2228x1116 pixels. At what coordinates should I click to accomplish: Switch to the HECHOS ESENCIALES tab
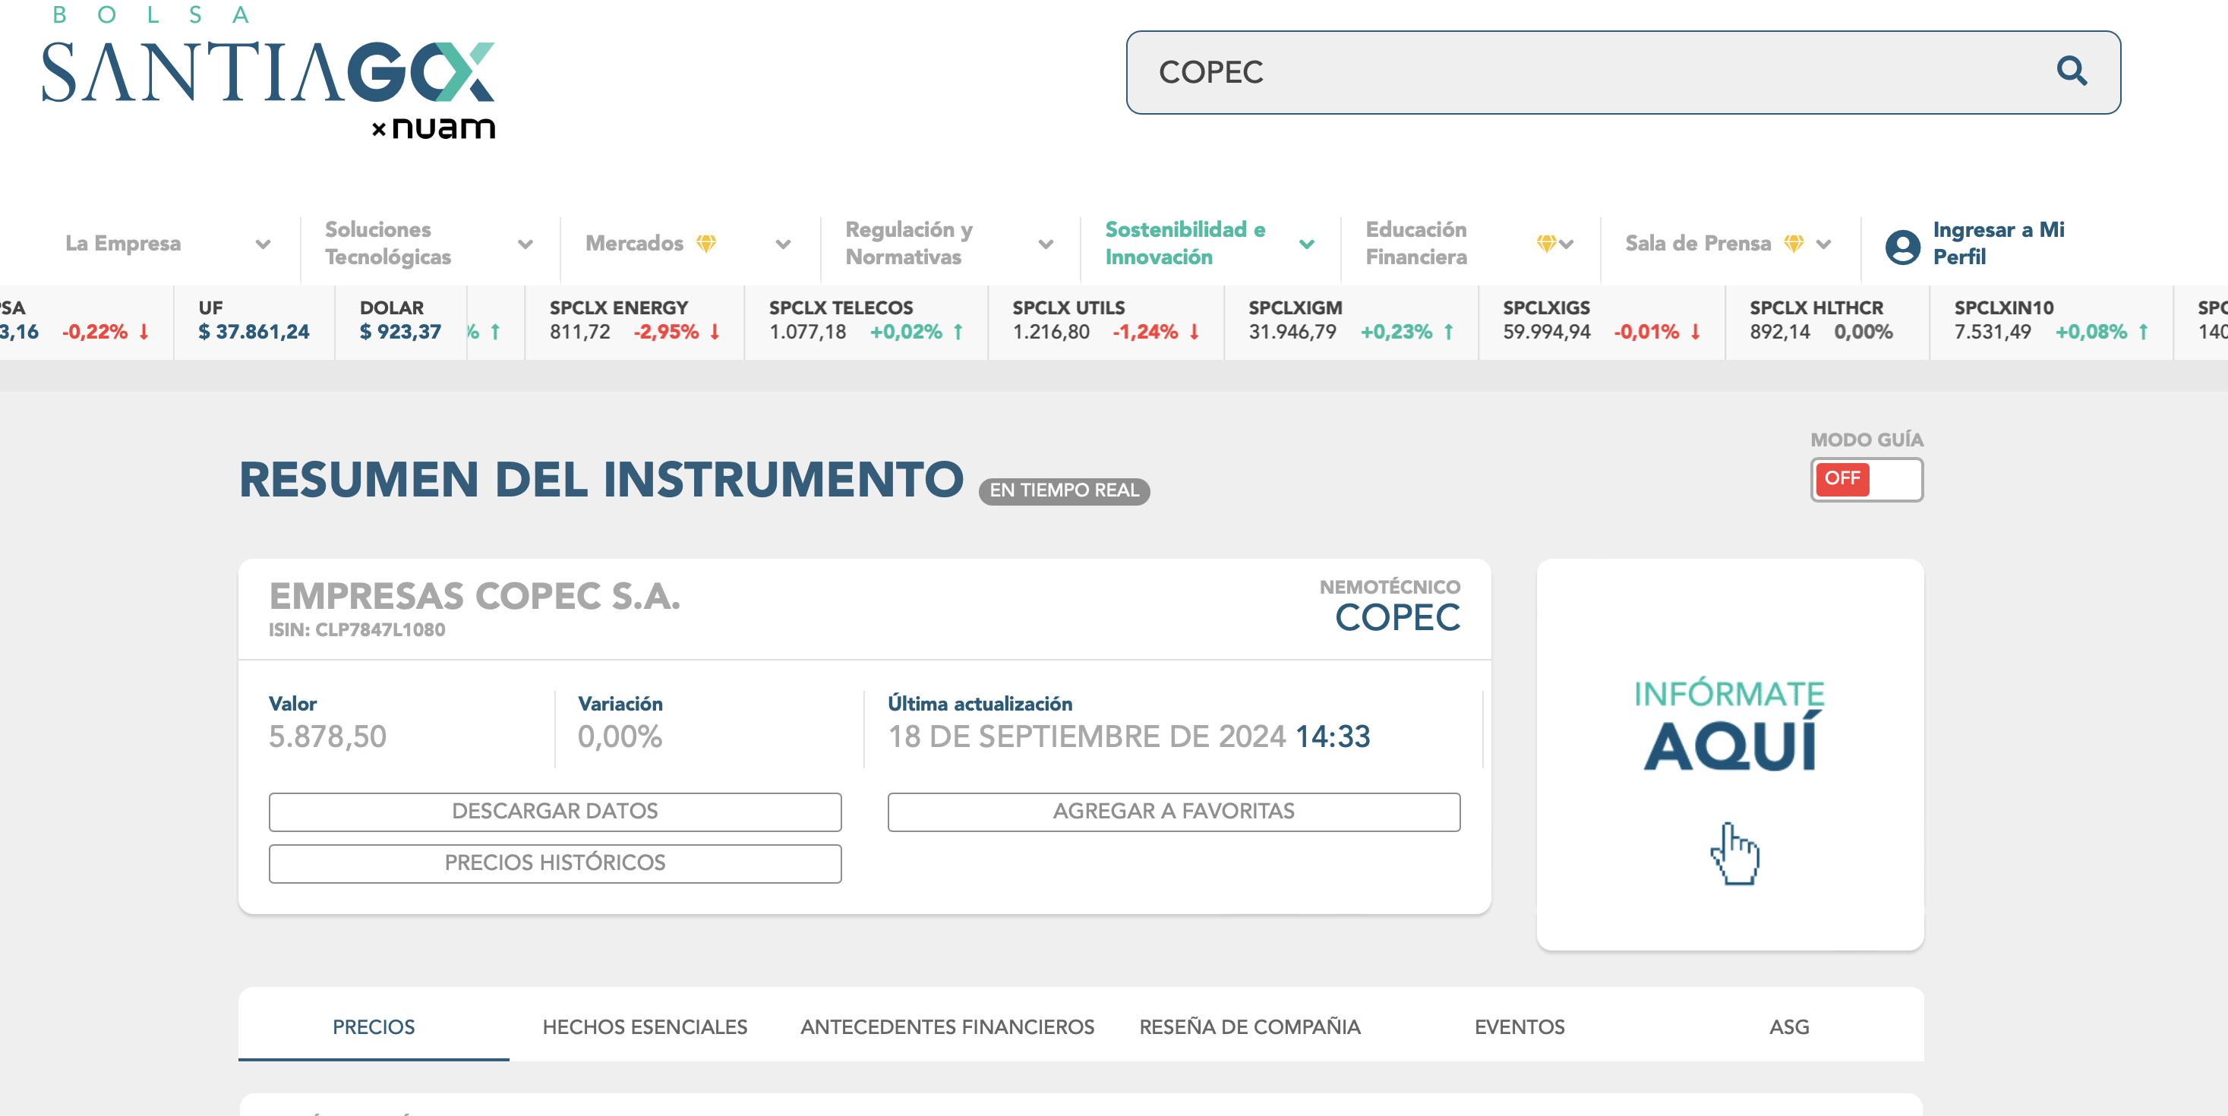(645, 1026)
